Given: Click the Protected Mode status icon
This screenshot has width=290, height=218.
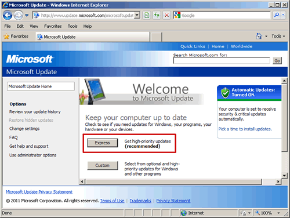Looking at the screenshot, I should click(x=243, y=213).
